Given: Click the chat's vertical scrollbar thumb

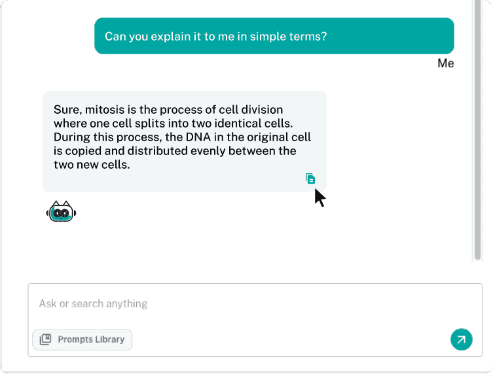Looking at the screenshot, I should [x=477, y=131].
